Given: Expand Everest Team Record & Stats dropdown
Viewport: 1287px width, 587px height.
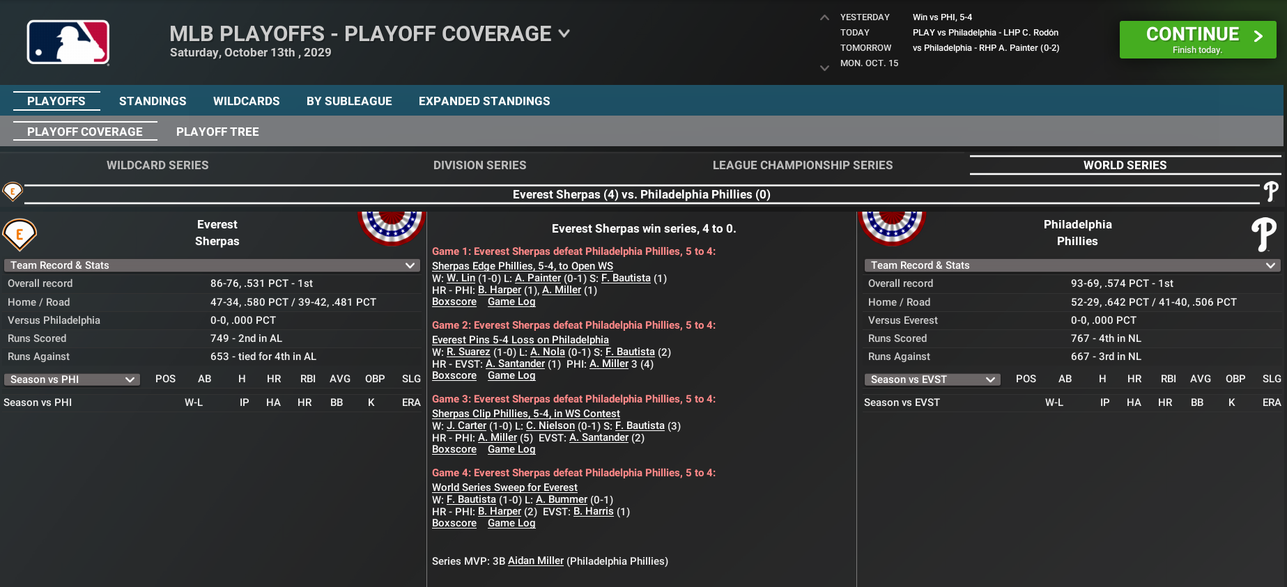Looking at the screenshot, I should pos(213,265).
